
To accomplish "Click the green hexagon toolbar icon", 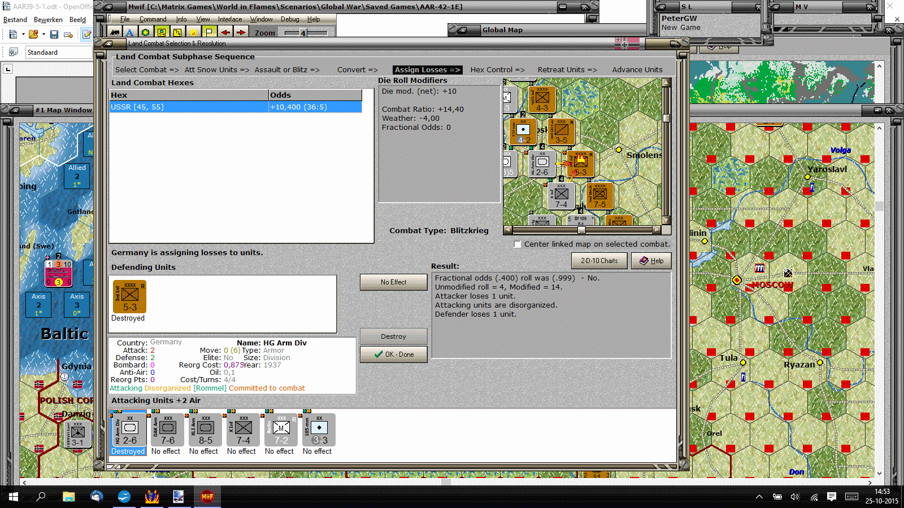I will tap(145, 32).
